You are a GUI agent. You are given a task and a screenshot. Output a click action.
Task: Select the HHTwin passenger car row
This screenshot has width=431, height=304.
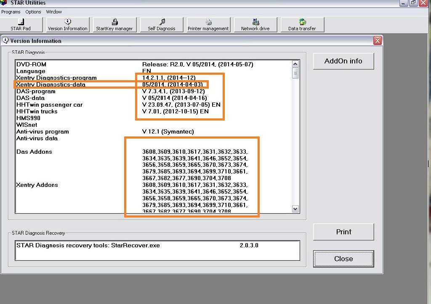tap(49, 105)
